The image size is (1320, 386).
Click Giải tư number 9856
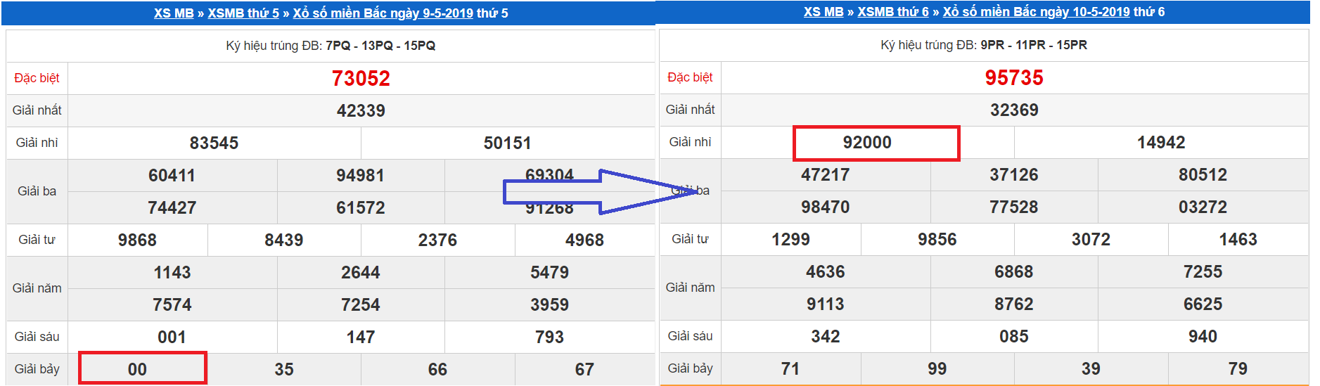tap(937, 240)
